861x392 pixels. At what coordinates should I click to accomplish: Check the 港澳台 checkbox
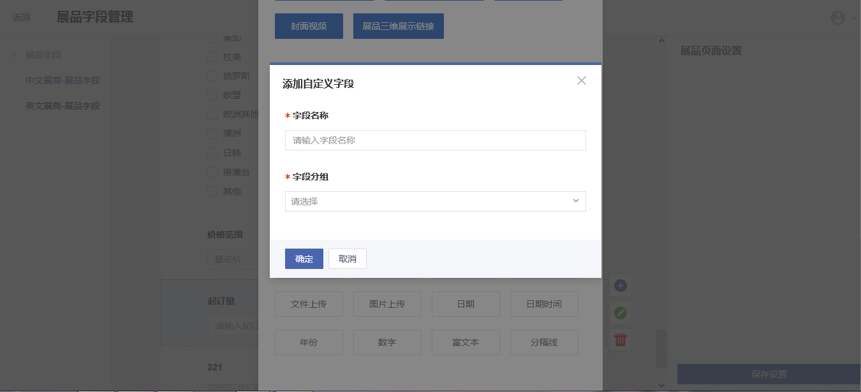coord(212,172)
